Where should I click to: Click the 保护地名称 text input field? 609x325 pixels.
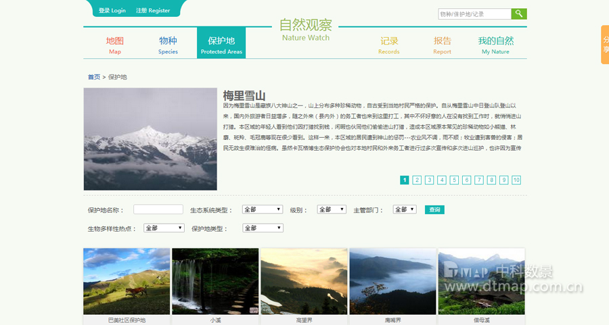[158, 209]
